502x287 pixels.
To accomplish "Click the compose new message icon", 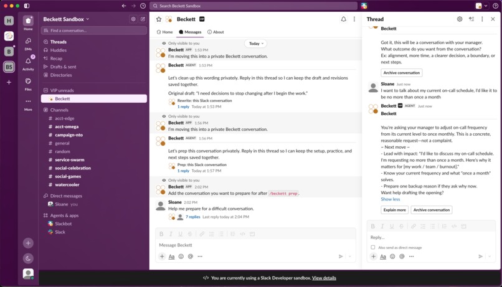I will click(143, 19).
